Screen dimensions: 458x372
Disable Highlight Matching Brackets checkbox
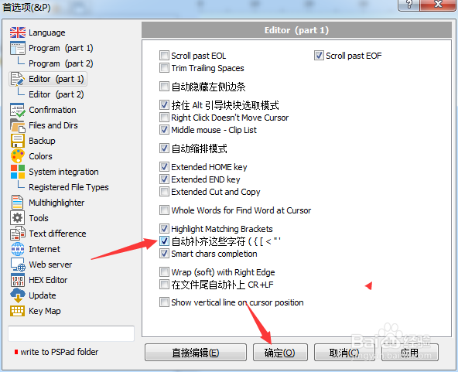point(164,229)
